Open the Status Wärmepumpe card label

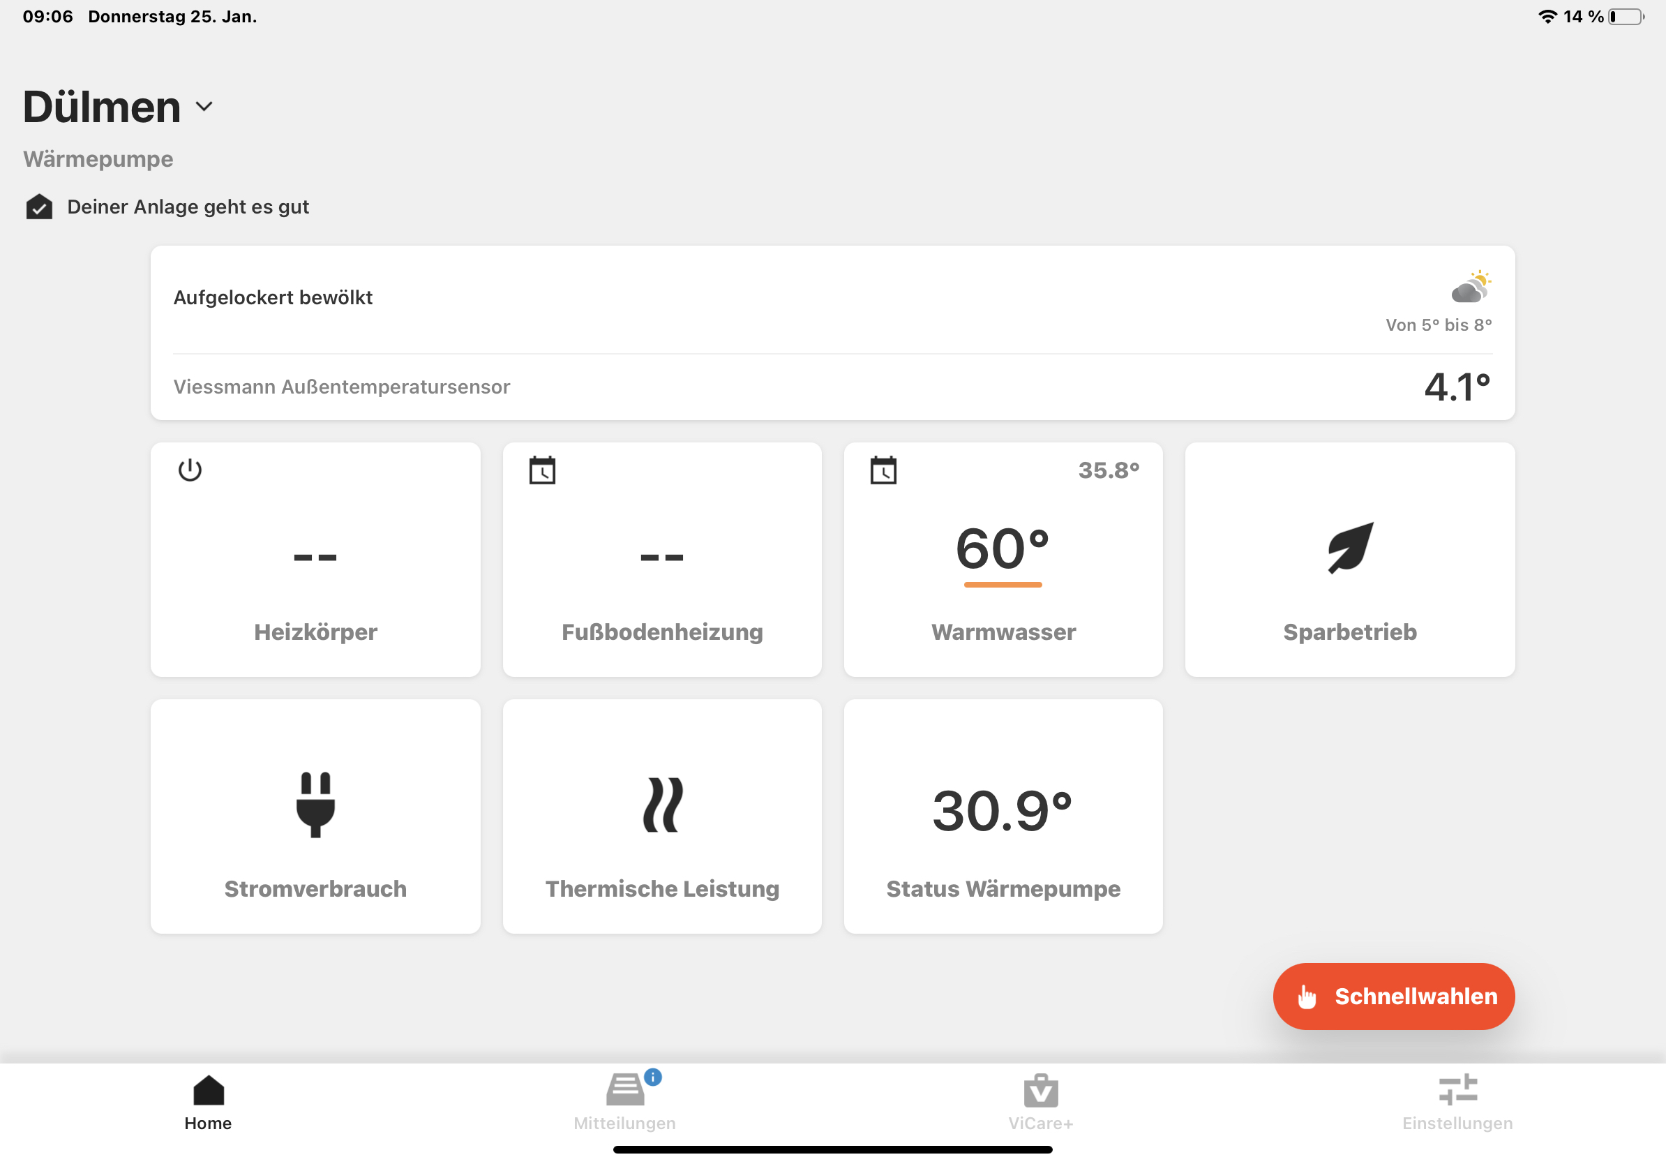pyautogui.click(x=1003, y=889)
